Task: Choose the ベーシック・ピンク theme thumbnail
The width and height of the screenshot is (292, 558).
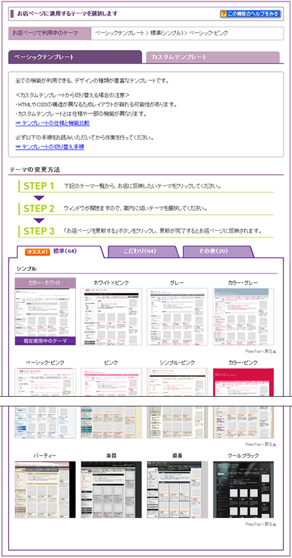Action: click(45, 382)
